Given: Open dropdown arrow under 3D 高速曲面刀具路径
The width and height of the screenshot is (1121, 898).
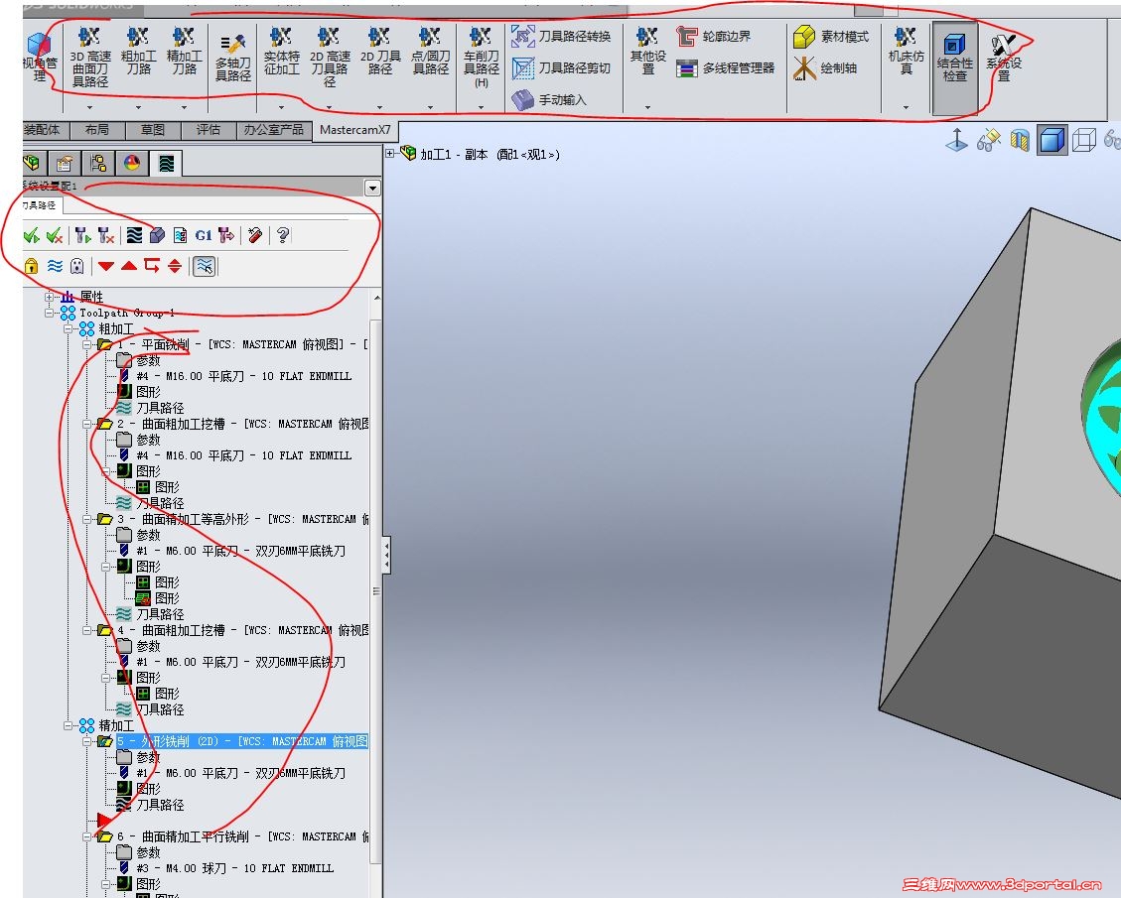Looking at the screenshot, I should click(90, 107).
